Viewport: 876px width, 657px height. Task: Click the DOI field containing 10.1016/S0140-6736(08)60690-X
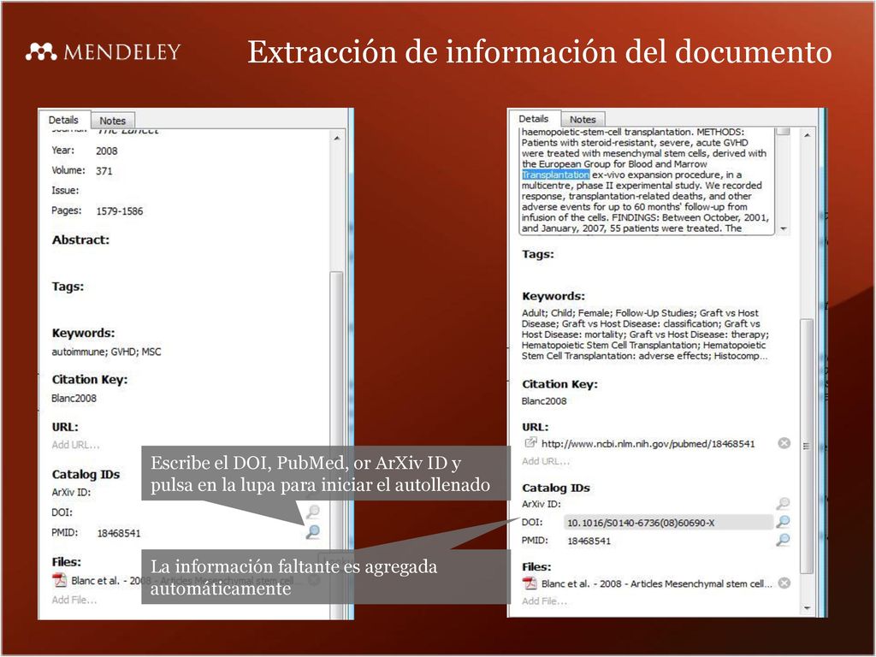(x=668, y=523)
